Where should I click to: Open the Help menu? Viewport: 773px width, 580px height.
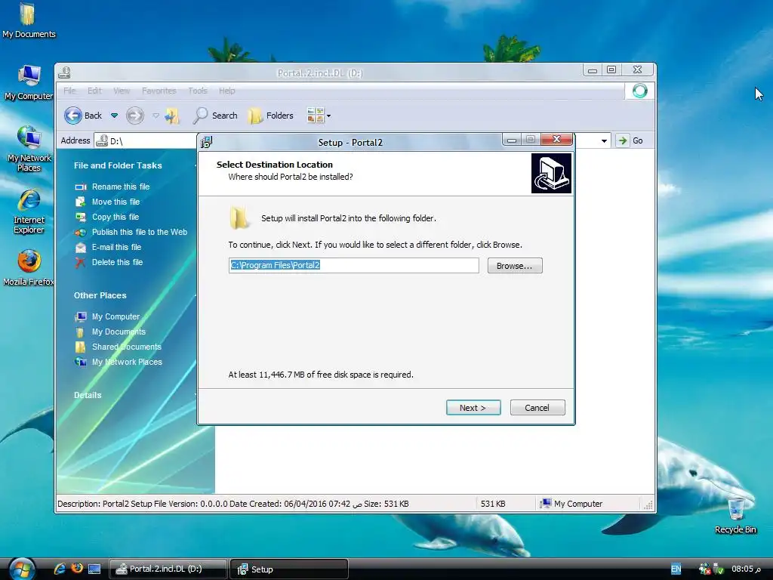(x=226, y=91)
